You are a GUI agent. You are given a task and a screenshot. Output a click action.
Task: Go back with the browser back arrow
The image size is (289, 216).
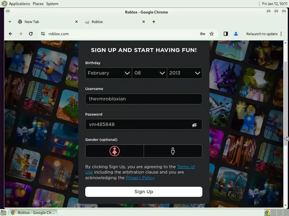click(10, 34)
